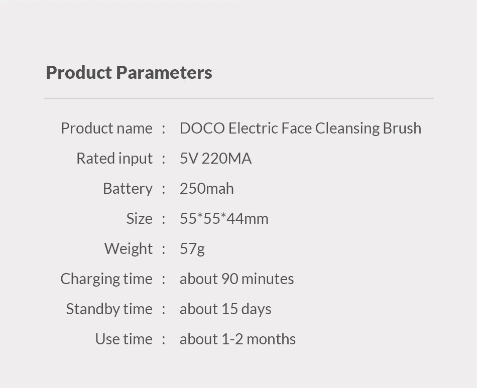Select the Standby time label
Image resolution: width=477 pixels, height=388 pixels.
pos(109,309)
